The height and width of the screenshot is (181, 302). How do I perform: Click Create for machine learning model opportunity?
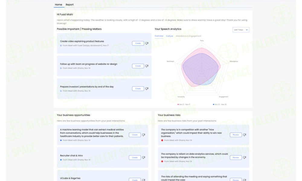(x=135, y=135)
